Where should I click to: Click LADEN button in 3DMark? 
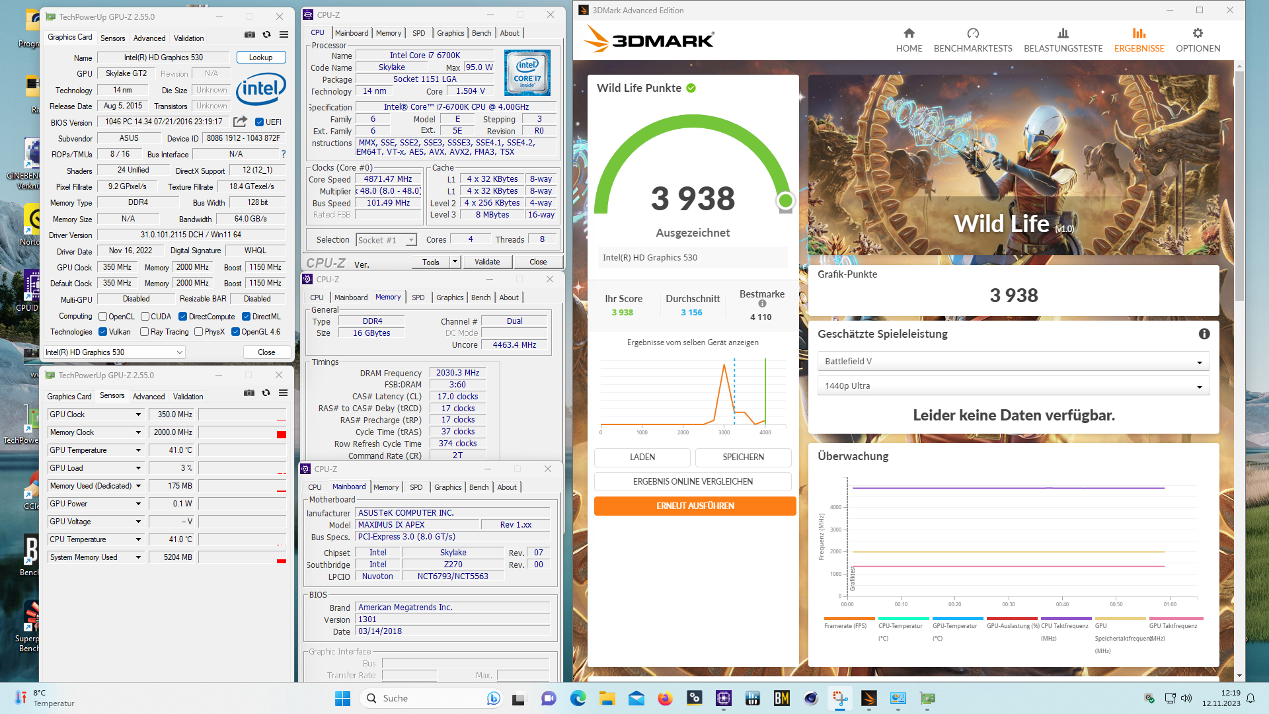642,457
